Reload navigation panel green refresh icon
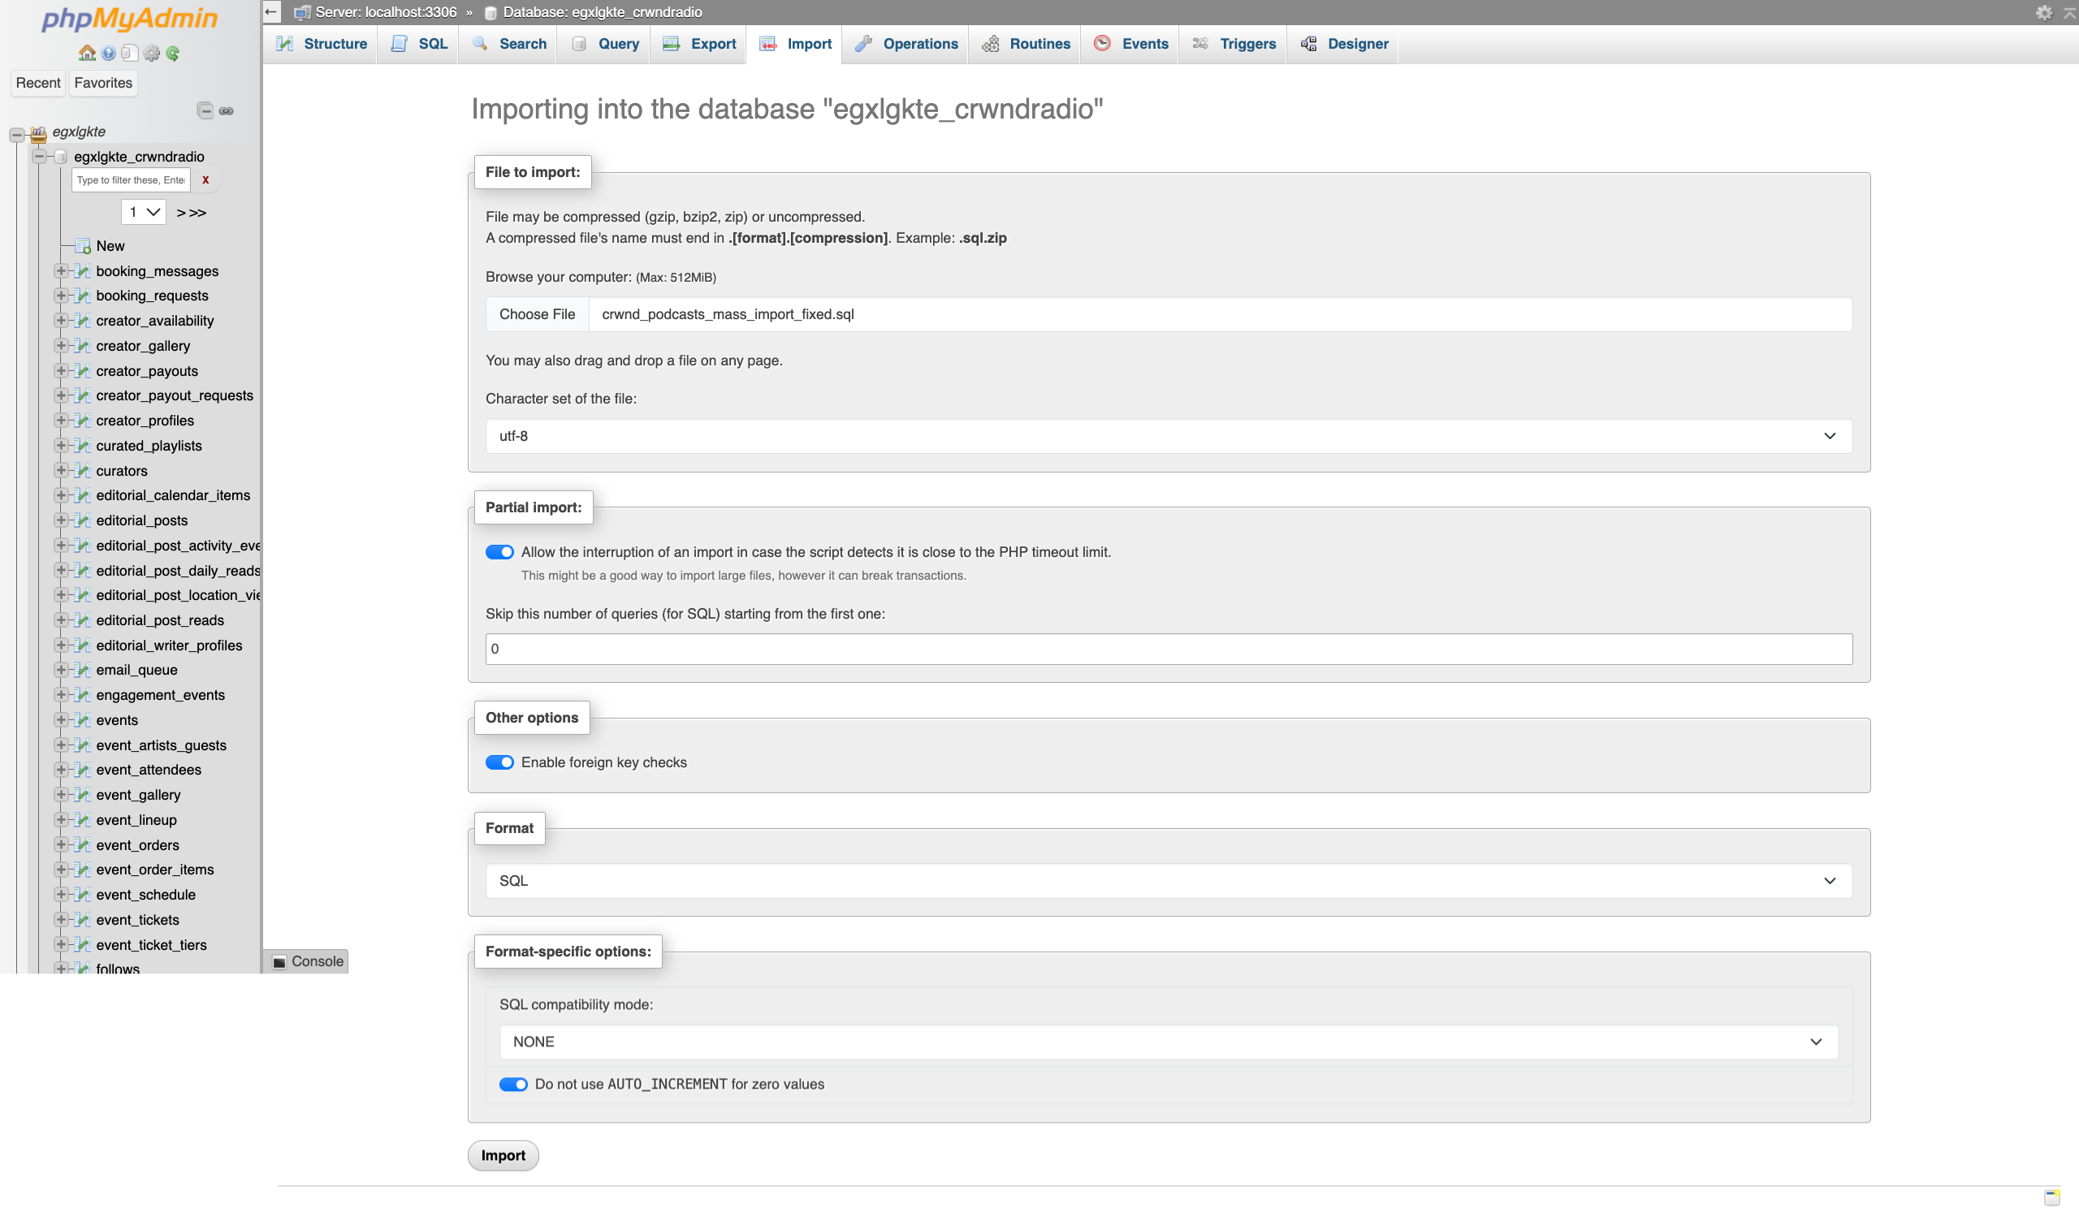 [x=172, y=53]
